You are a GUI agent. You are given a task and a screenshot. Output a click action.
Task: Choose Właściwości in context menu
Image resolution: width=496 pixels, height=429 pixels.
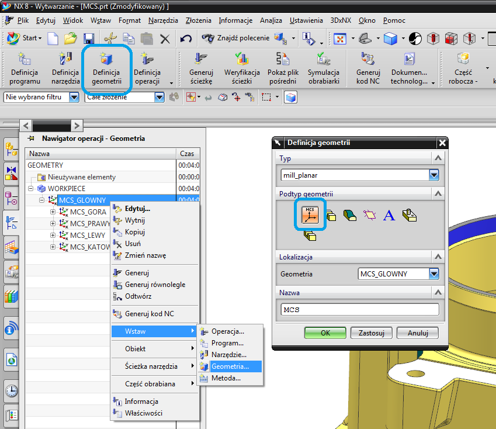(x=143, y=413)
